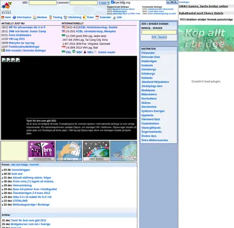
Task: Open the map thumbnail image
Action: [123, 151]
